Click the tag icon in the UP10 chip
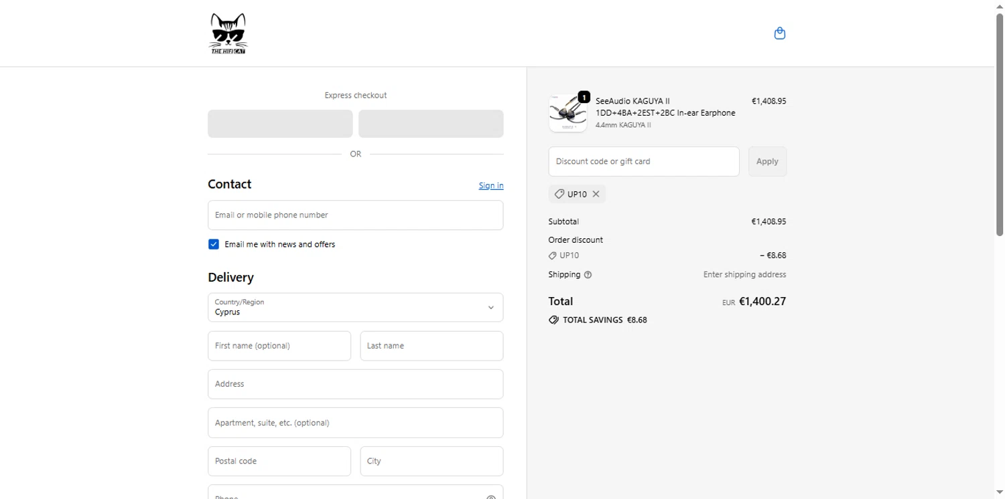 pos(559,194)
